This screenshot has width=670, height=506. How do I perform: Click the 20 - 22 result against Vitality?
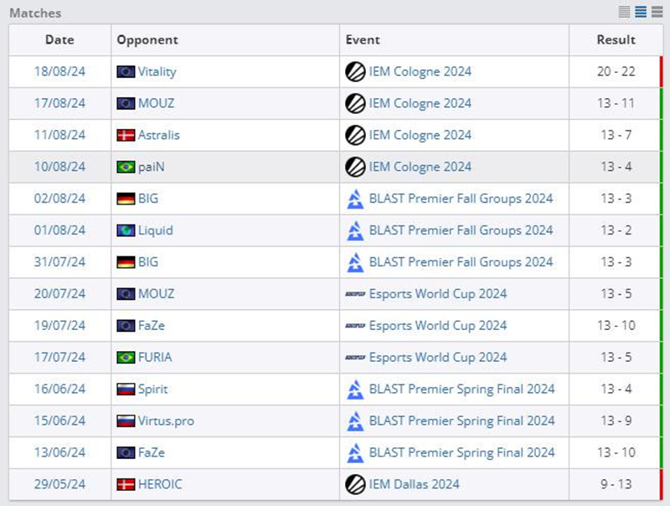tap(616, 71)
